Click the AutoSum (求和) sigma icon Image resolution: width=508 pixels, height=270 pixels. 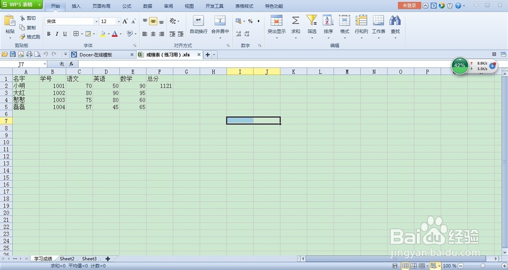click(296, 20)
